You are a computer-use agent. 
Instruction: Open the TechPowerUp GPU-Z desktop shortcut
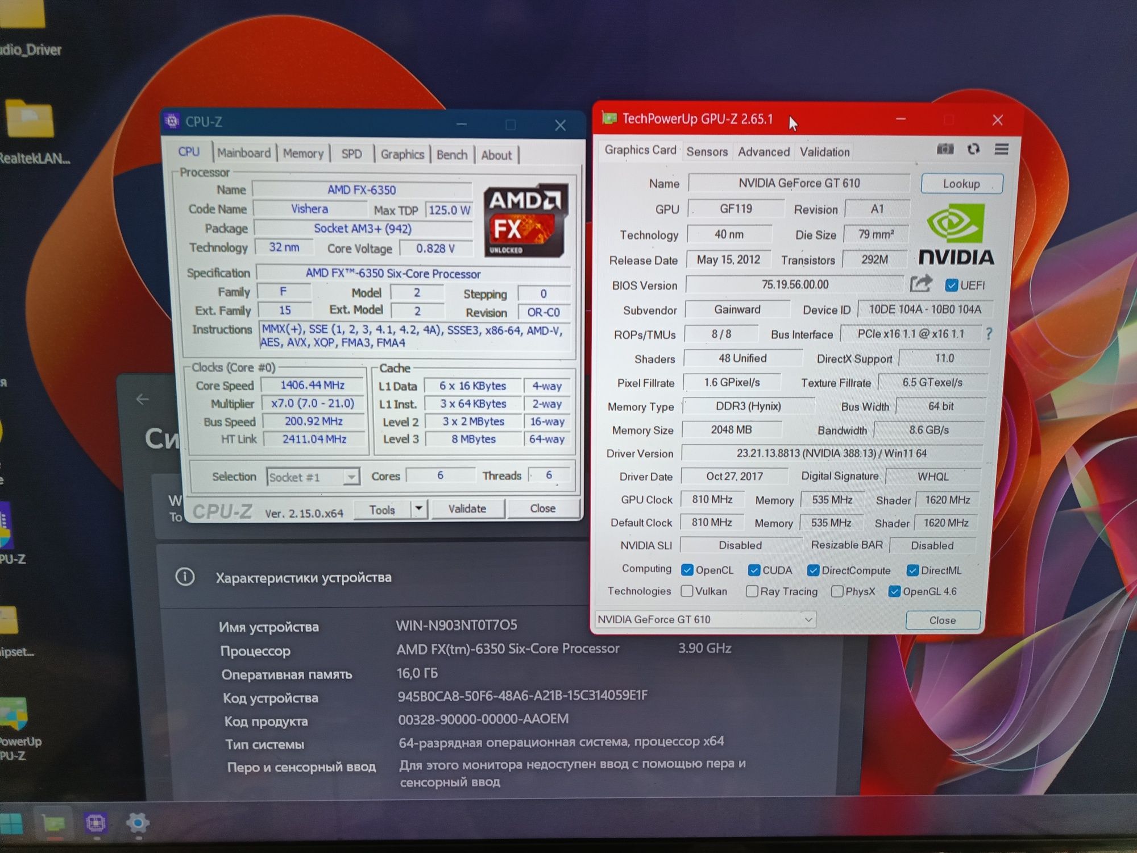click(x=17, y=730)
